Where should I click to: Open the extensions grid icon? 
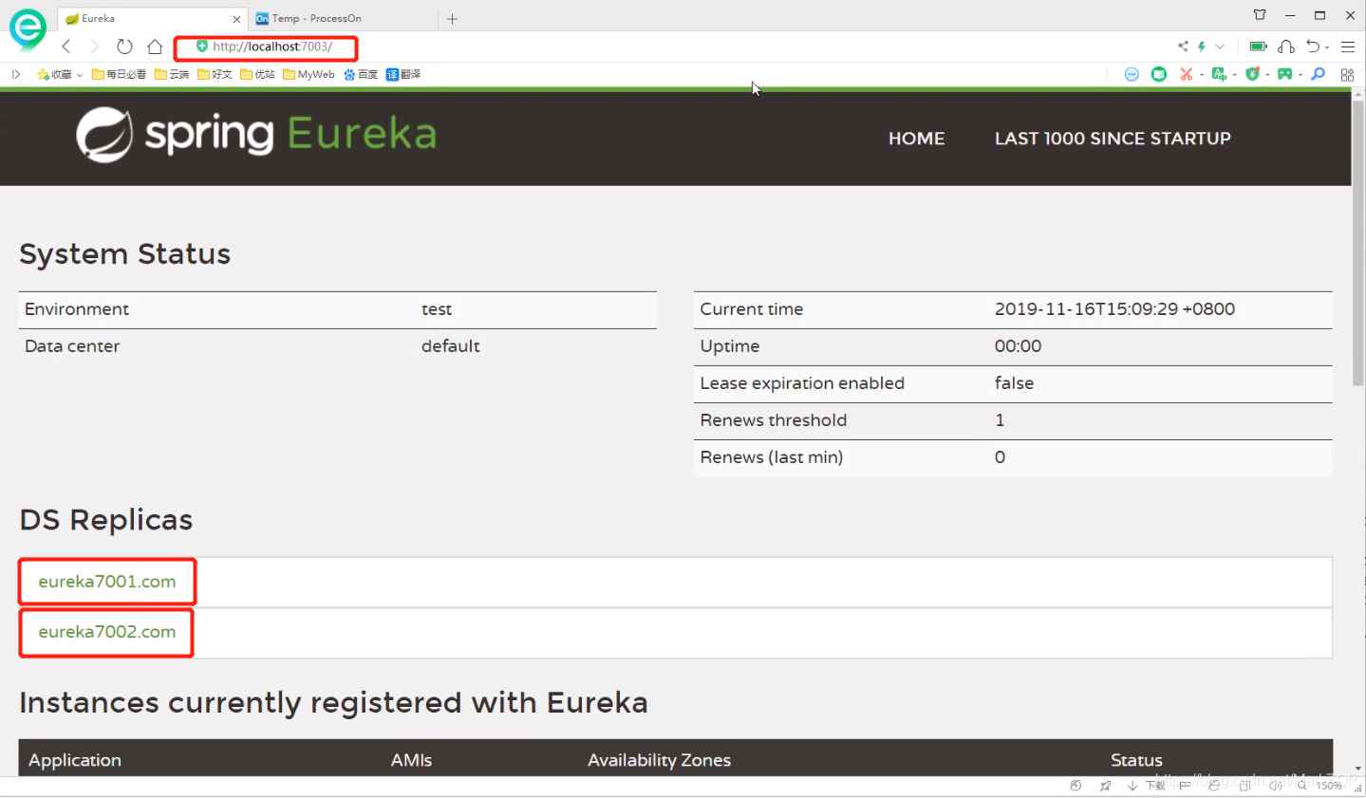1347,74
